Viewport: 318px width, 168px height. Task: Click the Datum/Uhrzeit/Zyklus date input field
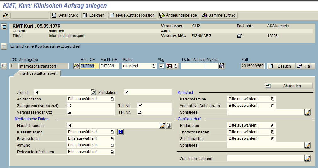(193, 66)
